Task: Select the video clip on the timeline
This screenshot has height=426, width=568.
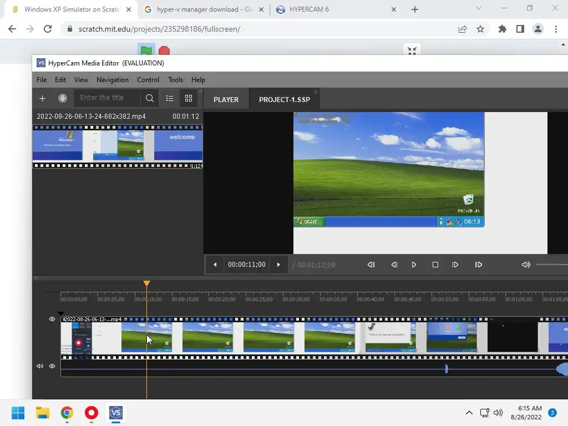Action: [314, 338]
